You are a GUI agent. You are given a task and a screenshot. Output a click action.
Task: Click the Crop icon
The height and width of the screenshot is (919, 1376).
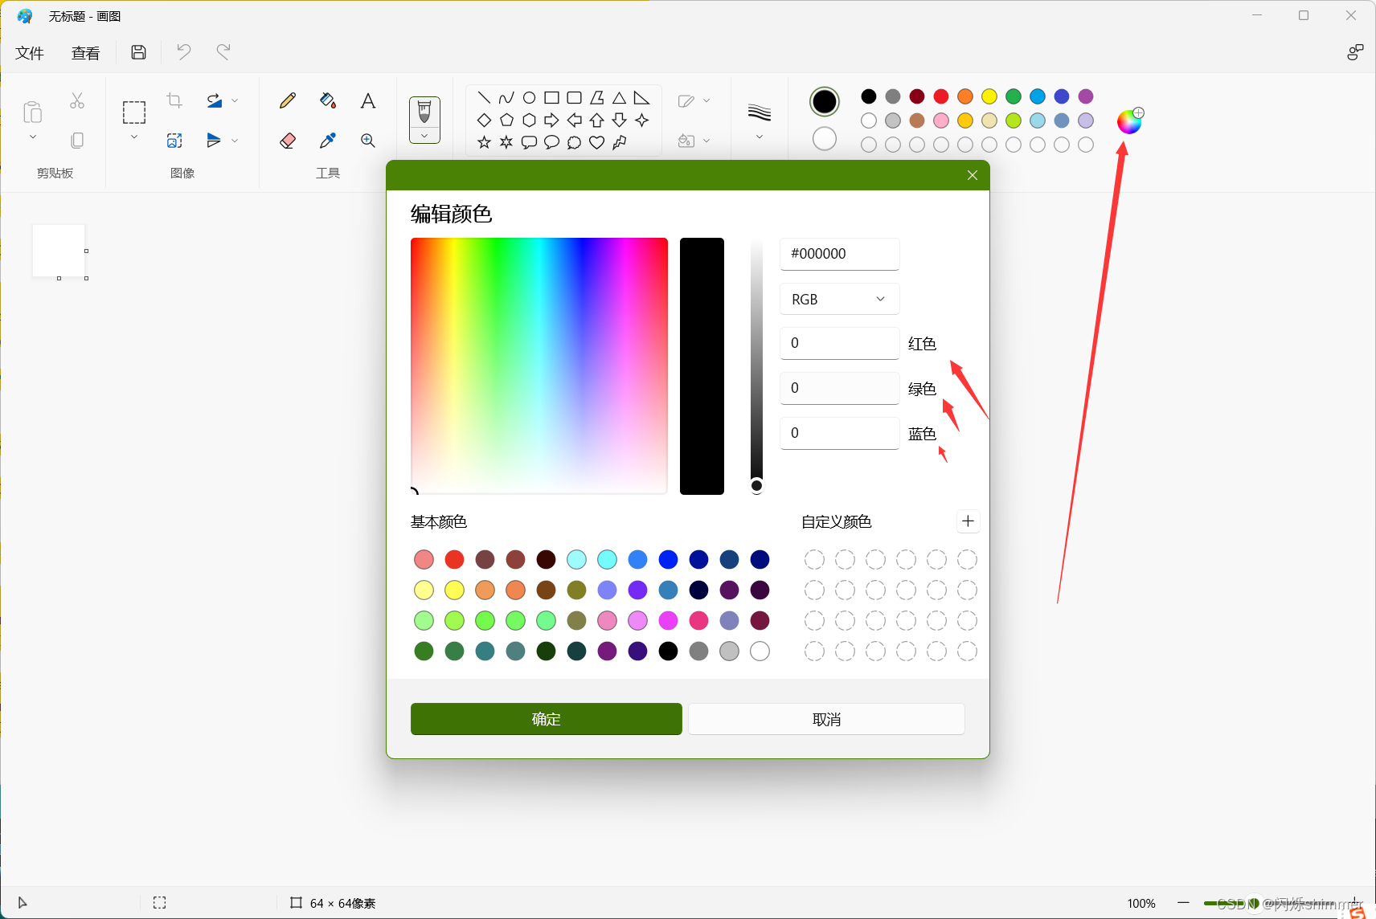pos(174,100)
